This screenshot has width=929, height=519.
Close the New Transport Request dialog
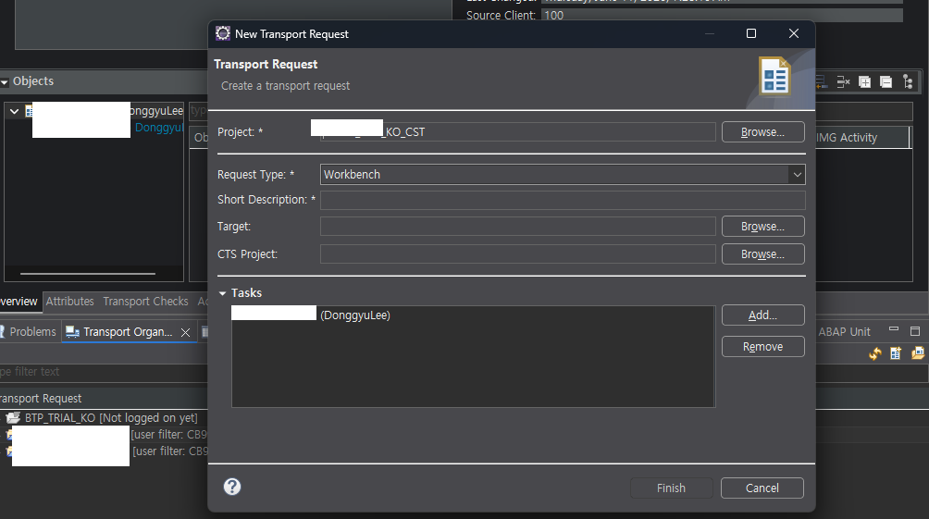[x=794, y=34]
